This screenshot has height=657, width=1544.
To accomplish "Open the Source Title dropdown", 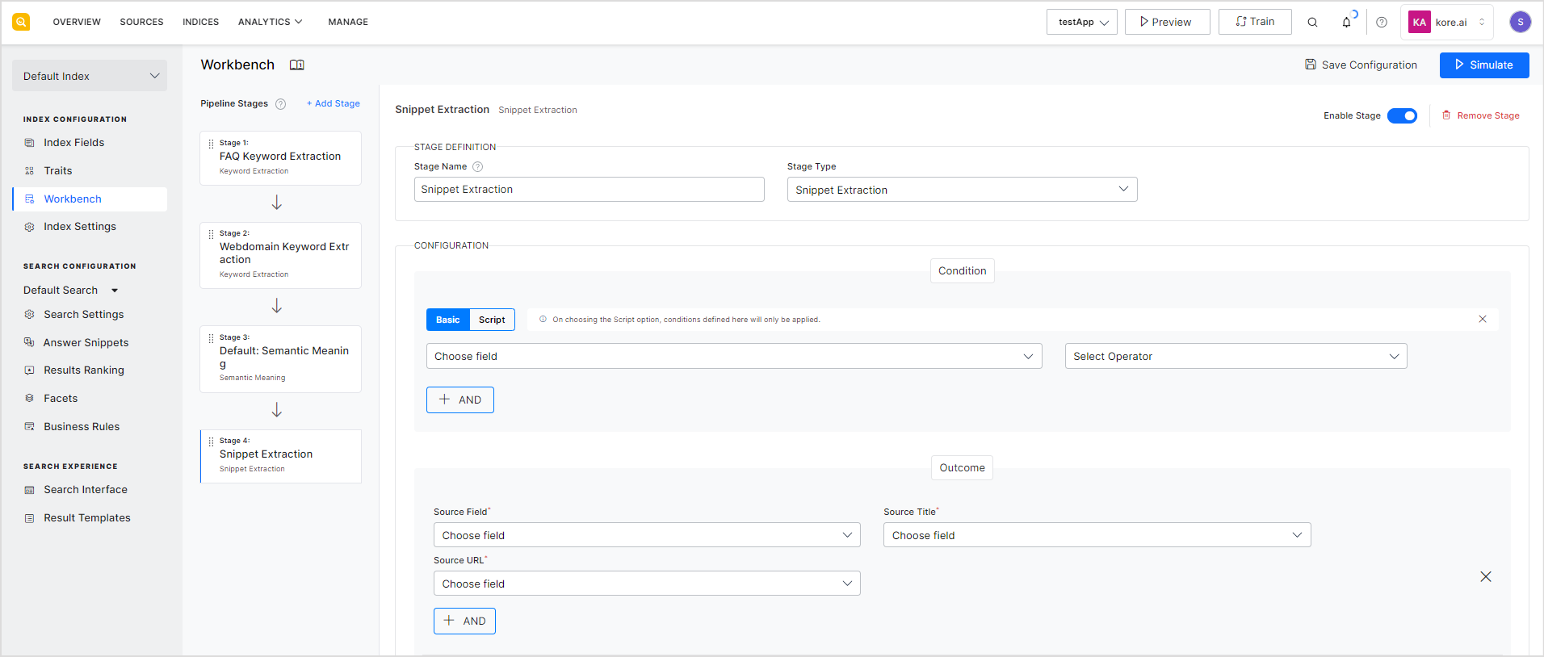I will tap(1097, 535).
